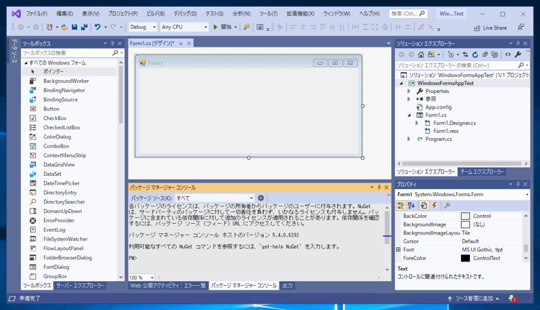The image size is (540, 310).
Task: Open the ファイル(F) menu
Action: pos(36,13)
